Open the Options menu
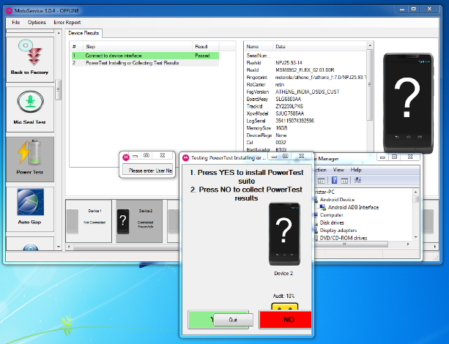 (x=37, y=22)
